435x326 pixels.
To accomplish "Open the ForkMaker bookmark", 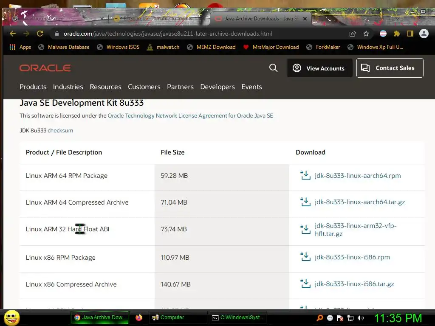I will pos(323,47).
